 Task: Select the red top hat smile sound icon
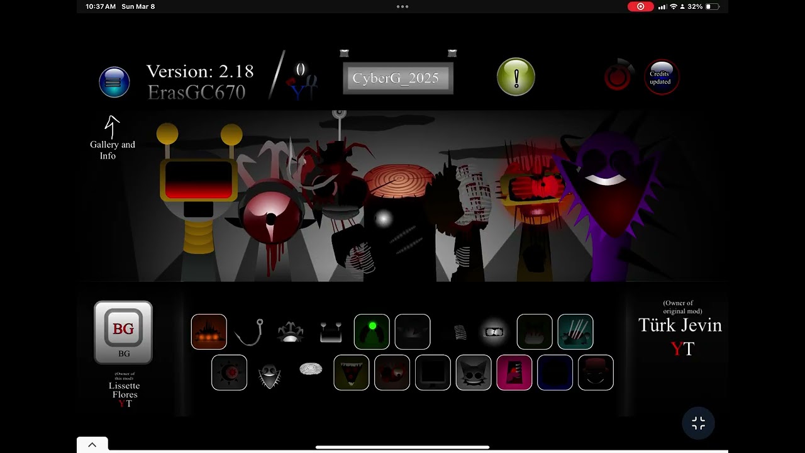(596, 372)
